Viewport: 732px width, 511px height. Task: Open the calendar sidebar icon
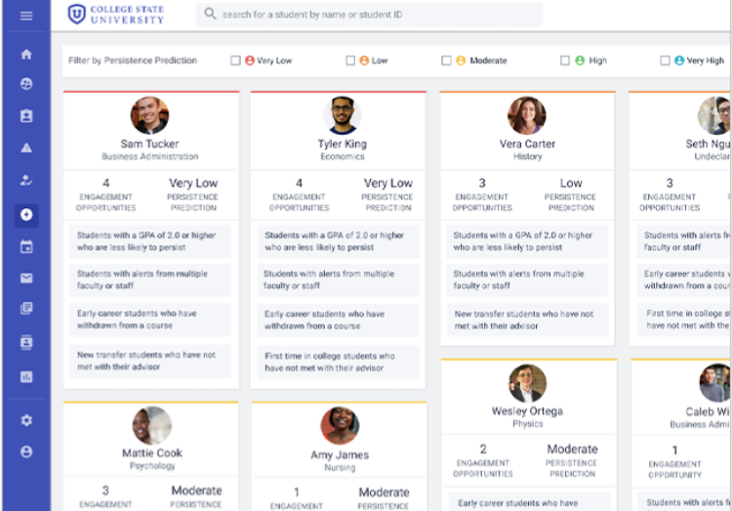(26, 246)
